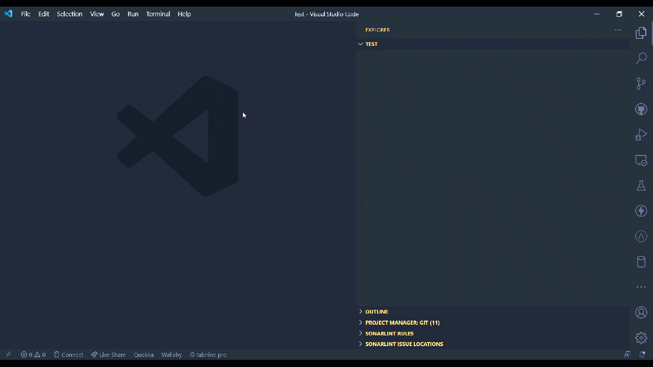Open the Search view in the activity bar
The height and width of the screenshot is (367, 653).
coord(641,58)
